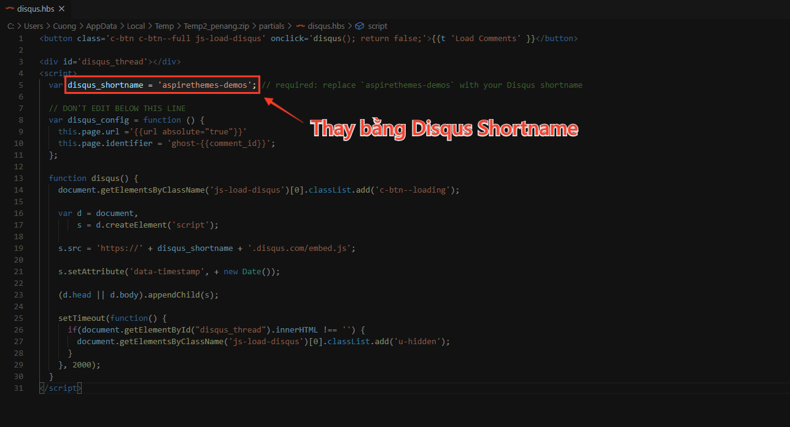Click 'disqus_thread' id on line 3

point(112,61)
